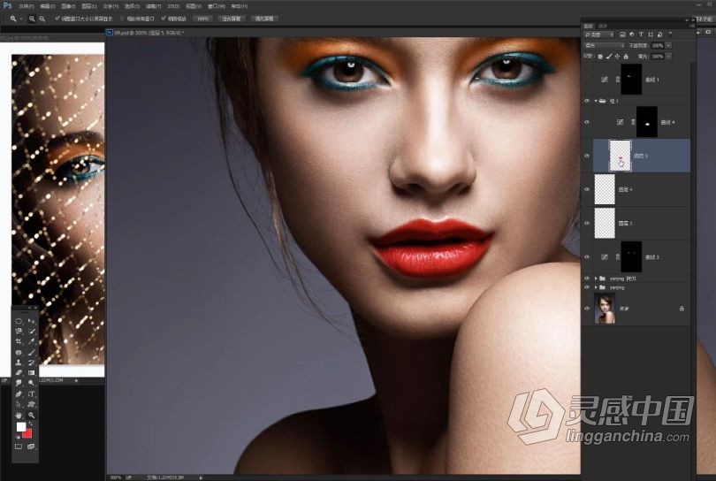
Task: Select the Quick Selection tool
Action: 31,332
